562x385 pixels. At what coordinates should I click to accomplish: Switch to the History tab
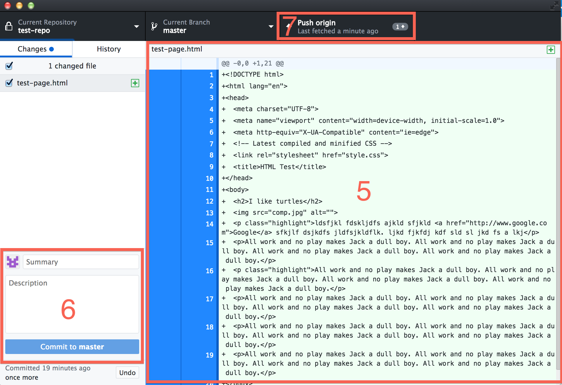click(x=108, y=49)
